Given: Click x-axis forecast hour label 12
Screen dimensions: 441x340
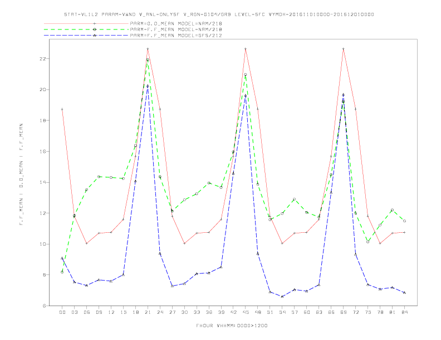Looking at the screenshot, I should coord(111,312).
